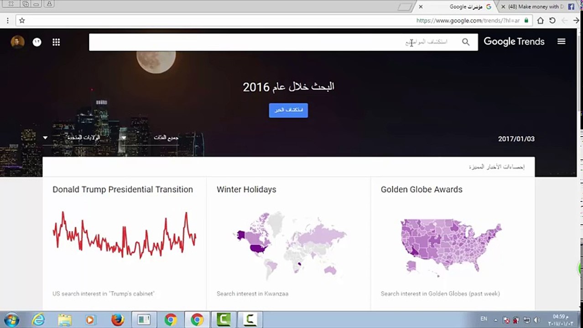Click "Search interest in Kwanzaa" caption
The image size is (583, 328).
tap(252, 294)
